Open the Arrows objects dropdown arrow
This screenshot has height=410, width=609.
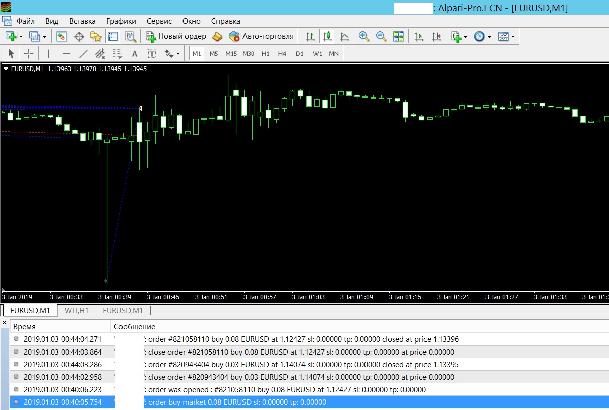click(x=178, y=54)
